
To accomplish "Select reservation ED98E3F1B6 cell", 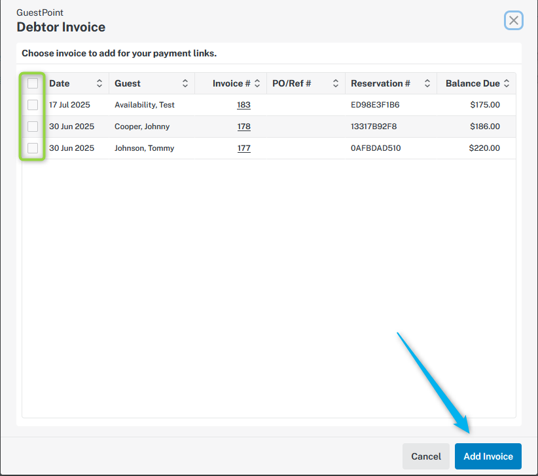I will (x=375, y=105).
